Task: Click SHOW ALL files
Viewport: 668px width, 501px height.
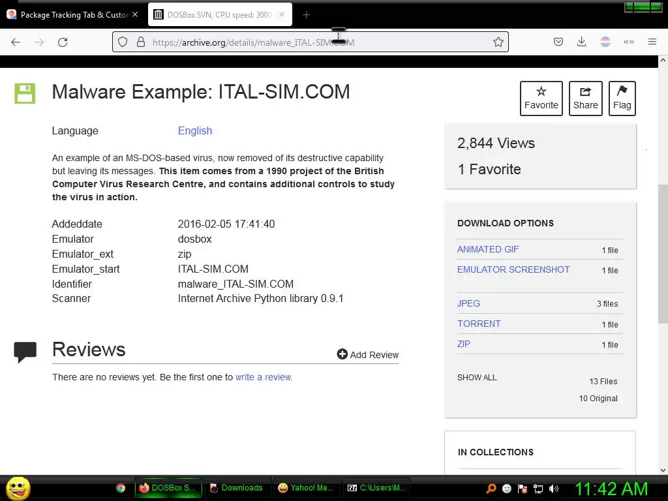Action: coord(477,378)
